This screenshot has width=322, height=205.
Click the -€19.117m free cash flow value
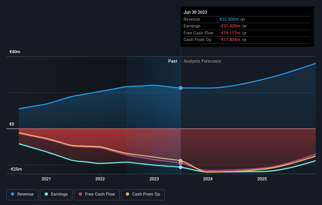(x=230, y=33)
